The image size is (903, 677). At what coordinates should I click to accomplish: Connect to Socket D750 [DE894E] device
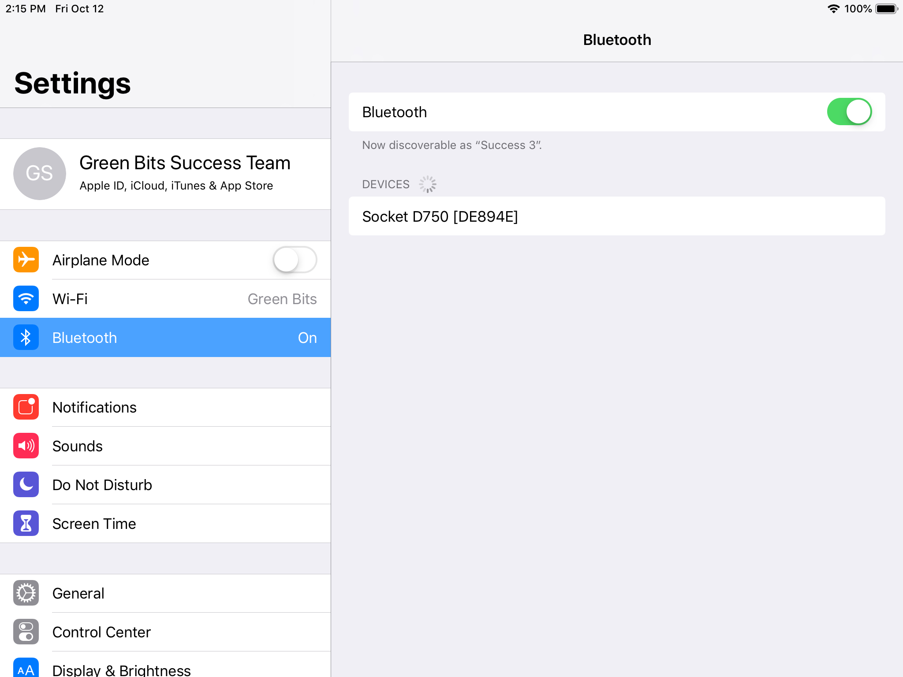point(617,216)
